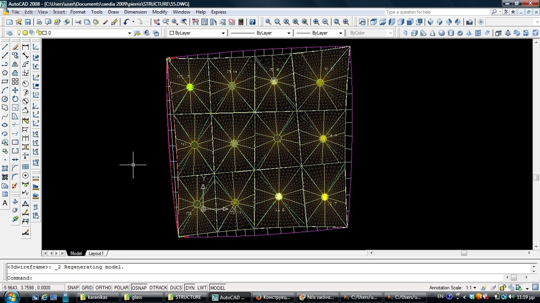Enable GRID display in the status bar
The height and width of the screenshot is (303, 540).
point(87,288)
